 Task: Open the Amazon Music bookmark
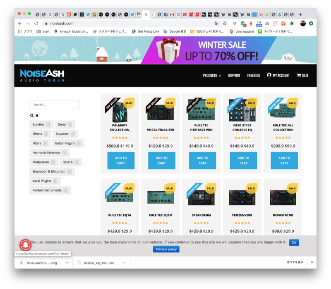pyautogui.click(x=71, y=31)
